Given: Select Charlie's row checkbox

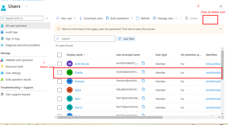Looking at the screenshot, I should click(59, 72).
